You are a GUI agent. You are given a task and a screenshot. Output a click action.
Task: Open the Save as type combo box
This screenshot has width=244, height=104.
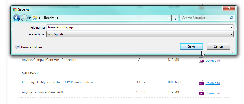tap(140, 34)
